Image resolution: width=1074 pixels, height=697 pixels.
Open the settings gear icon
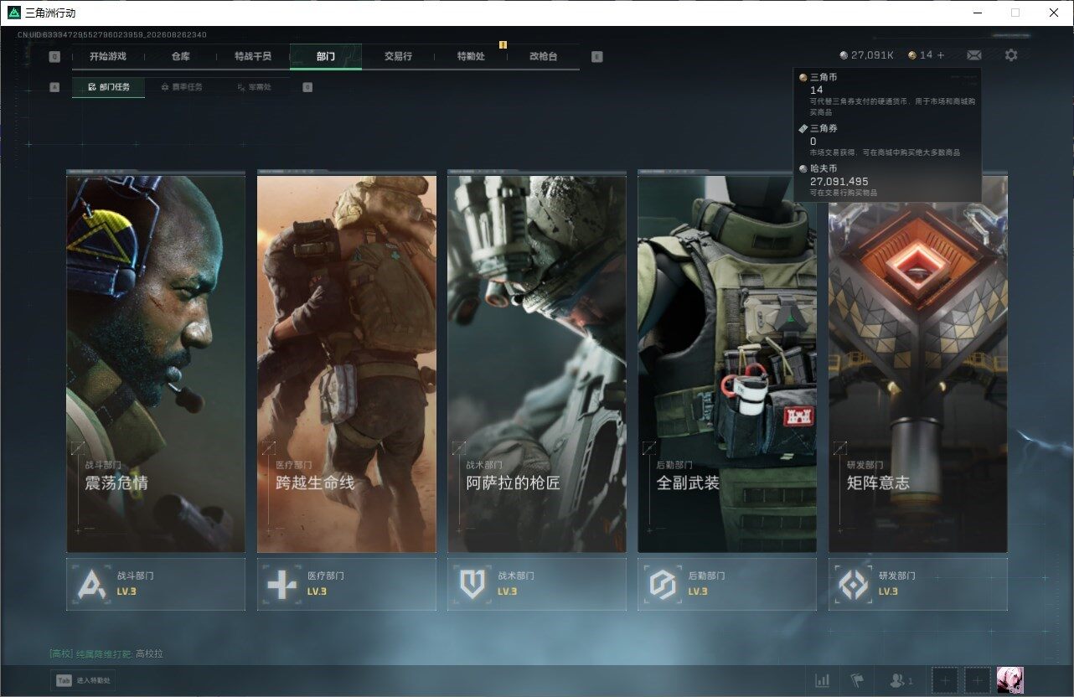point(1011,55)
